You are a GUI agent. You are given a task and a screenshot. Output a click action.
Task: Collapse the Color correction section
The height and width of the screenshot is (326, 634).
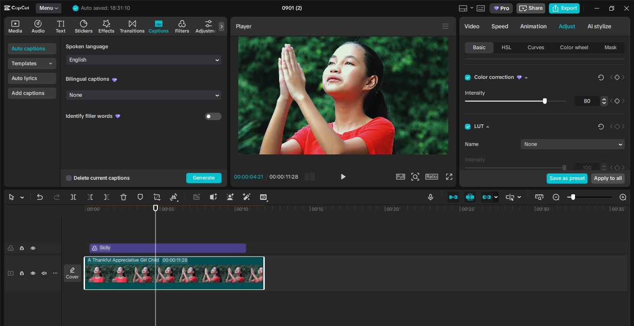526,77
